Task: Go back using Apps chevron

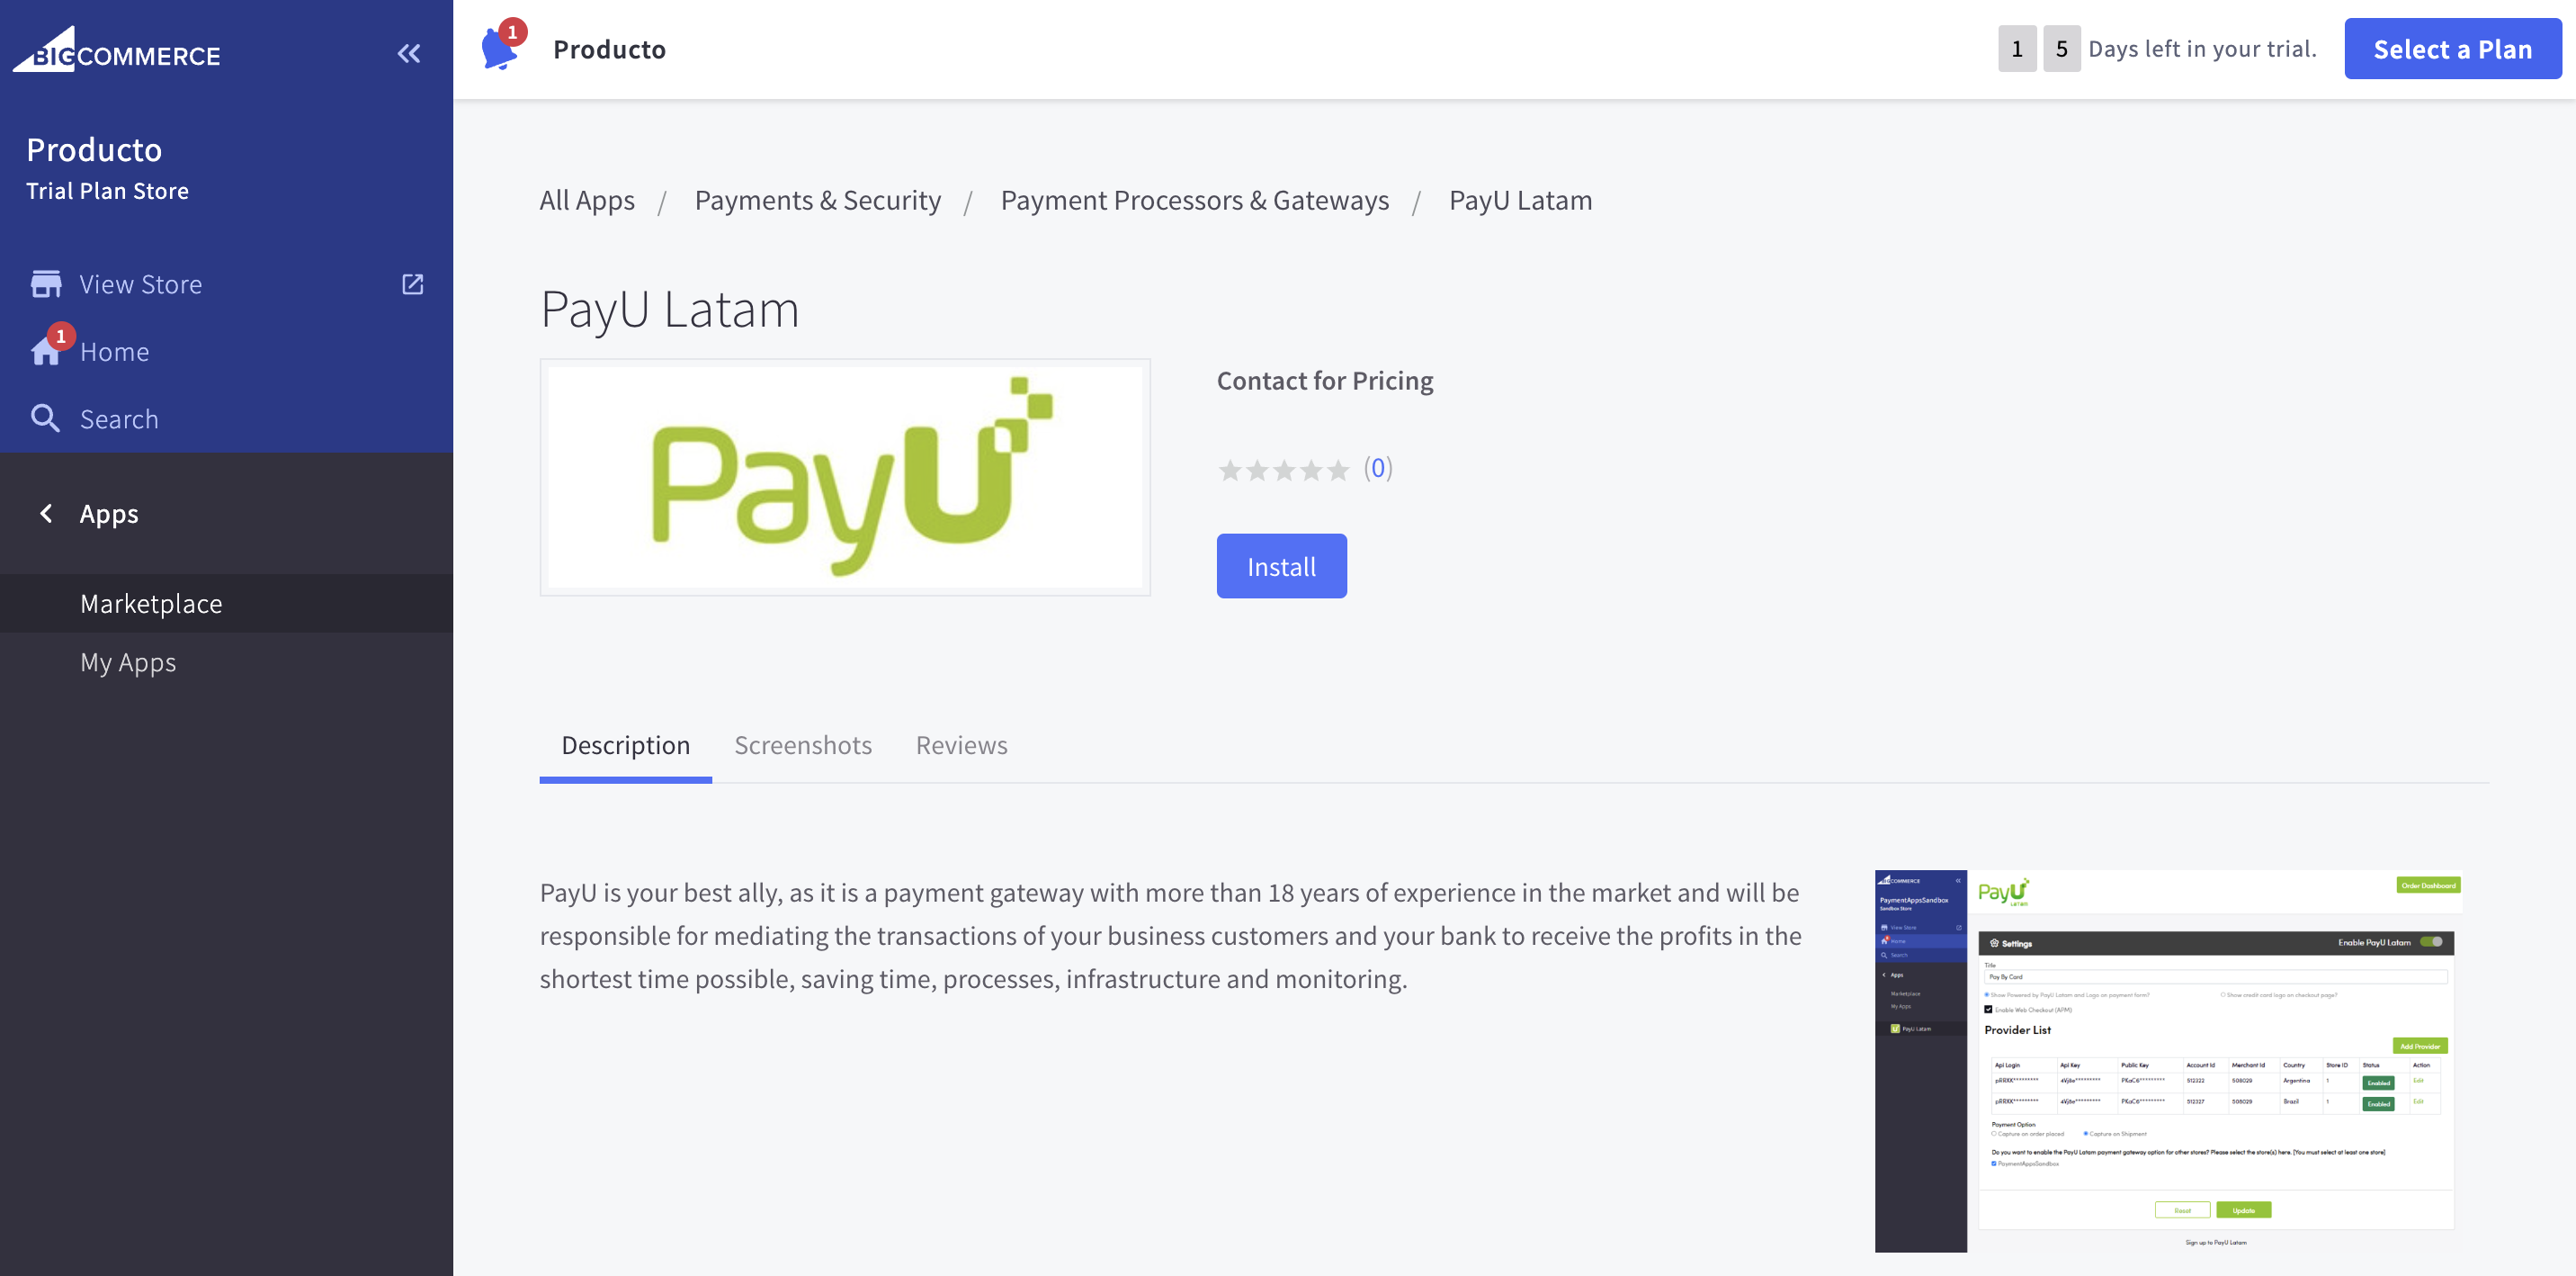Action: coord(46,514)
